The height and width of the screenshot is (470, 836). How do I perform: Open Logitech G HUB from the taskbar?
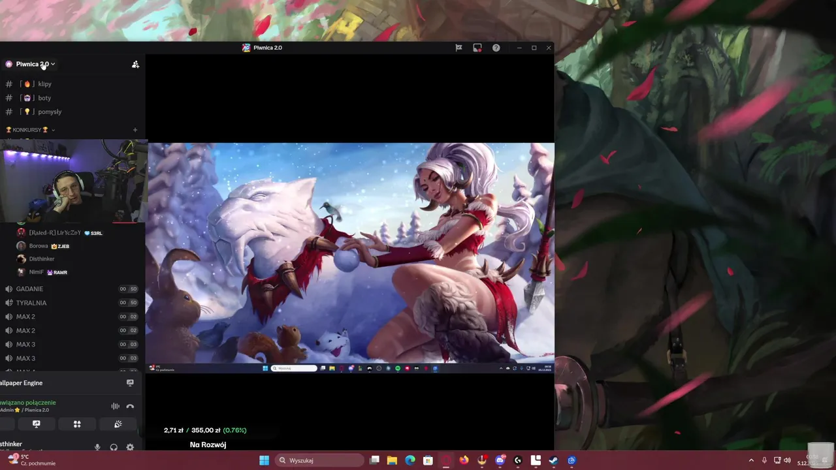click(518, 460)
